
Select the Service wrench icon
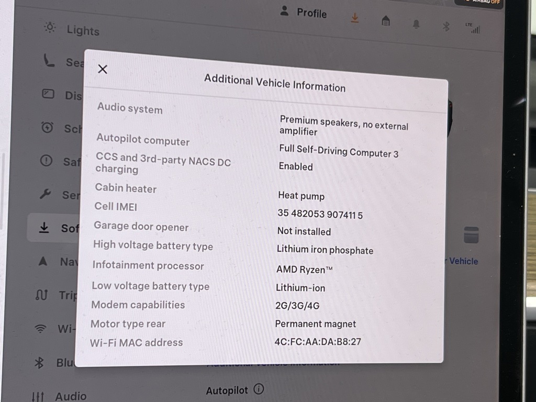click(46, 194)
